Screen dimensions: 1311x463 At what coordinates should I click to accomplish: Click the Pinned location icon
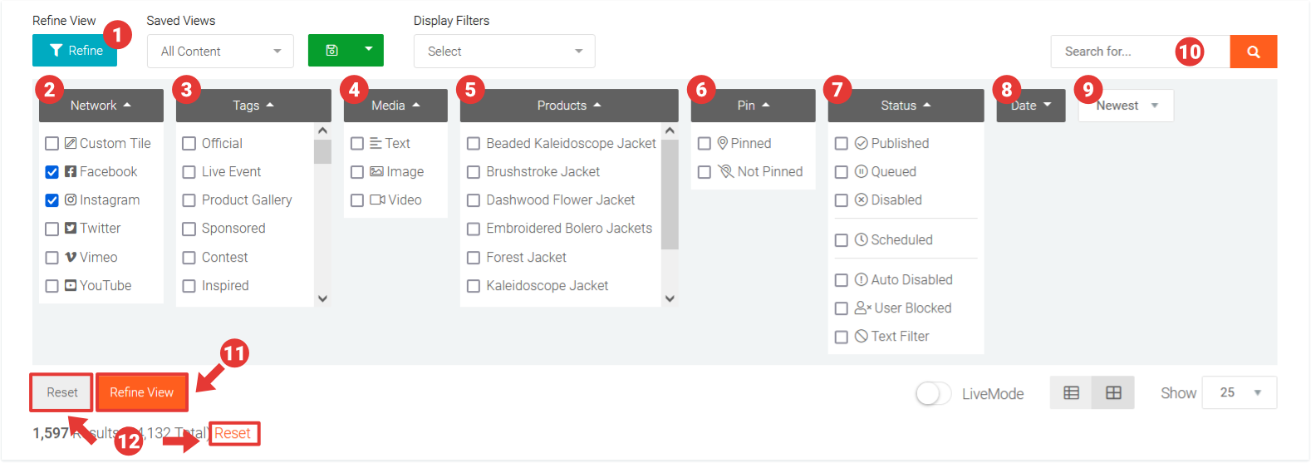[722, 143]
